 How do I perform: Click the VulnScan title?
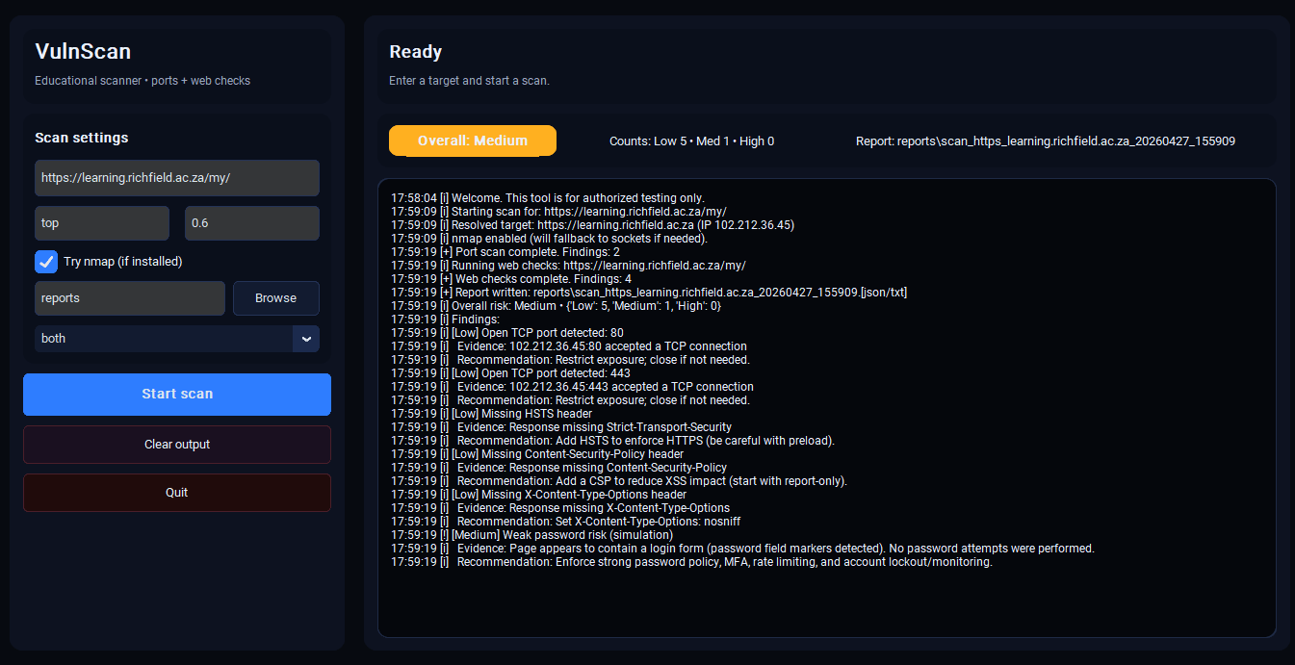coord(83,52)
